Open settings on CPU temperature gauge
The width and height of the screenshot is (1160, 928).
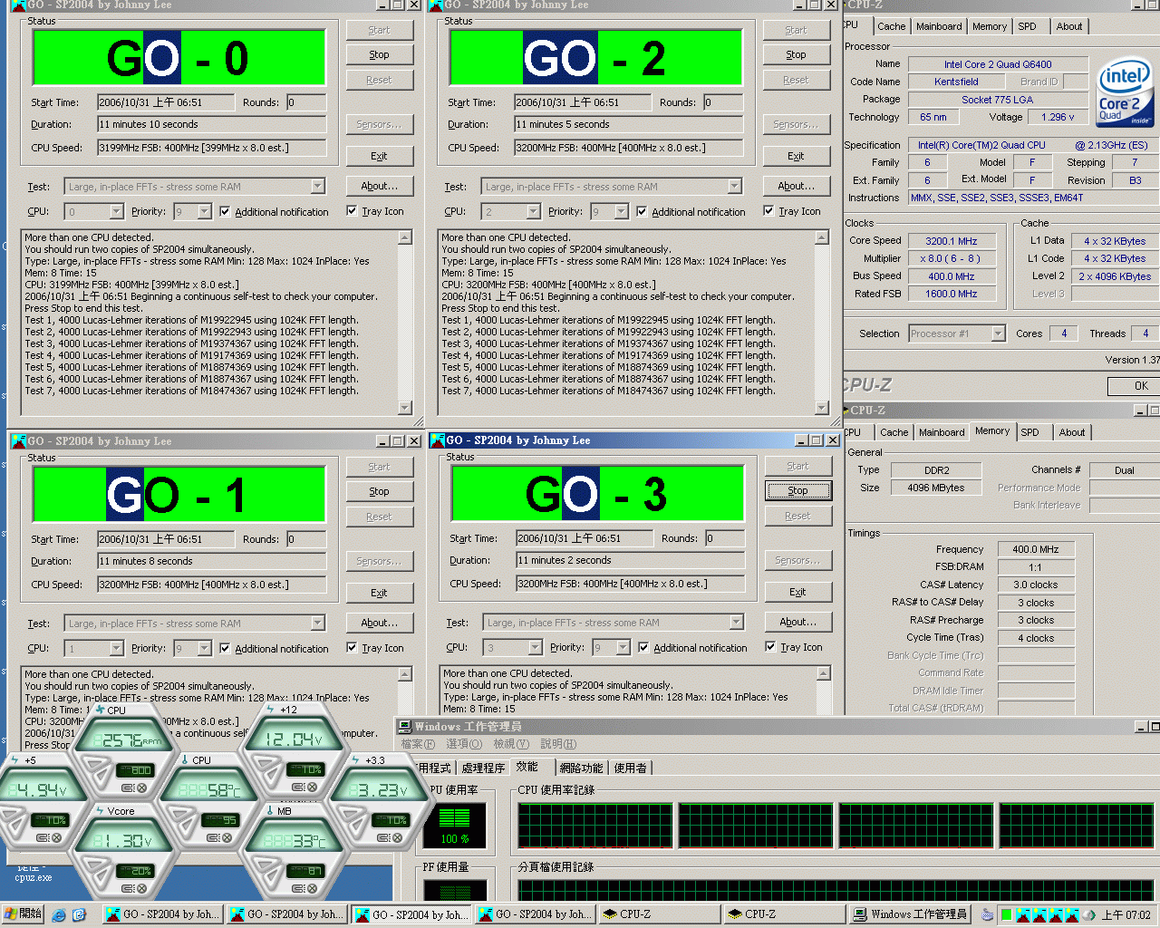213,837
